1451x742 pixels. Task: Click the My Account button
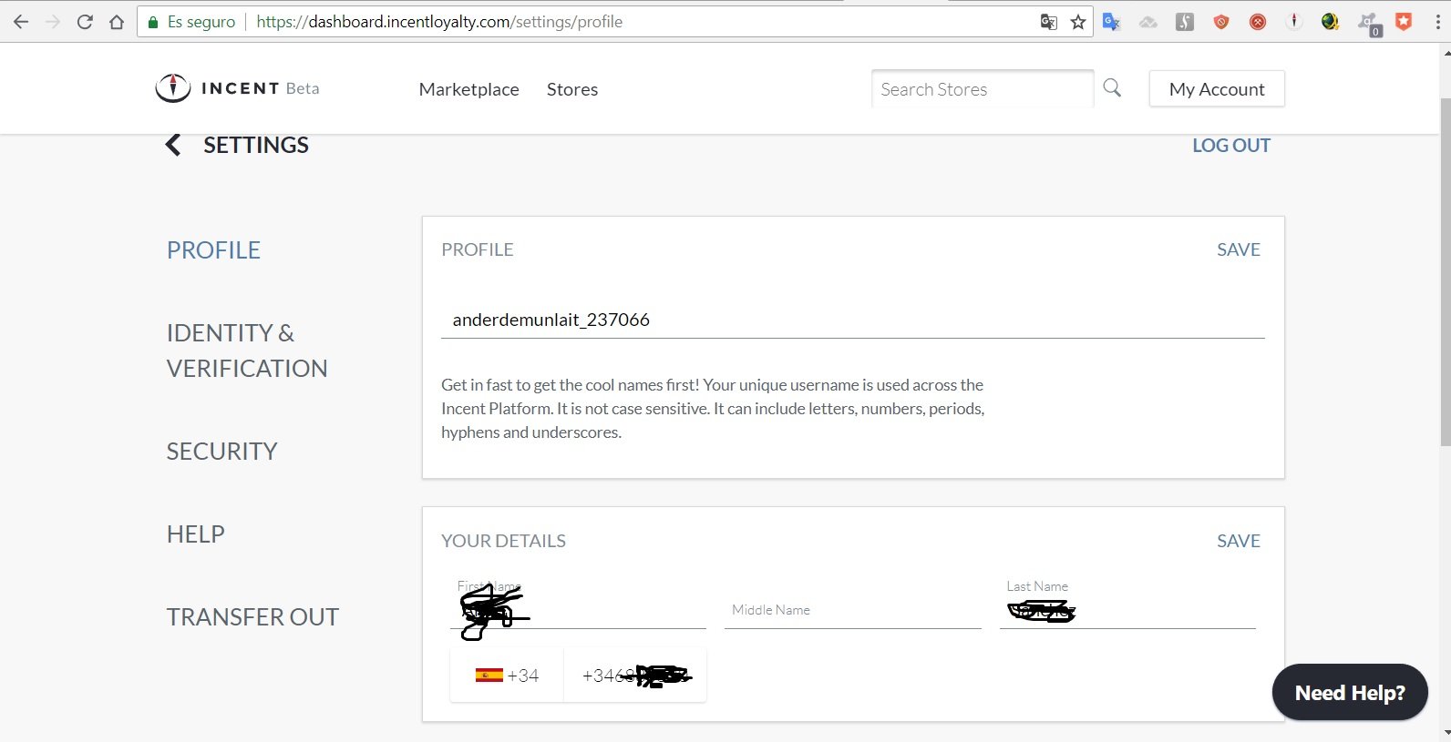click(x=1217, y=89)
